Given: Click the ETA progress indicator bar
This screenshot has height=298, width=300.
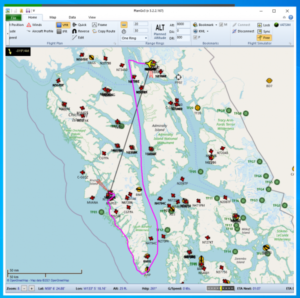Looking at the screenshot, I should click(220, 288).
